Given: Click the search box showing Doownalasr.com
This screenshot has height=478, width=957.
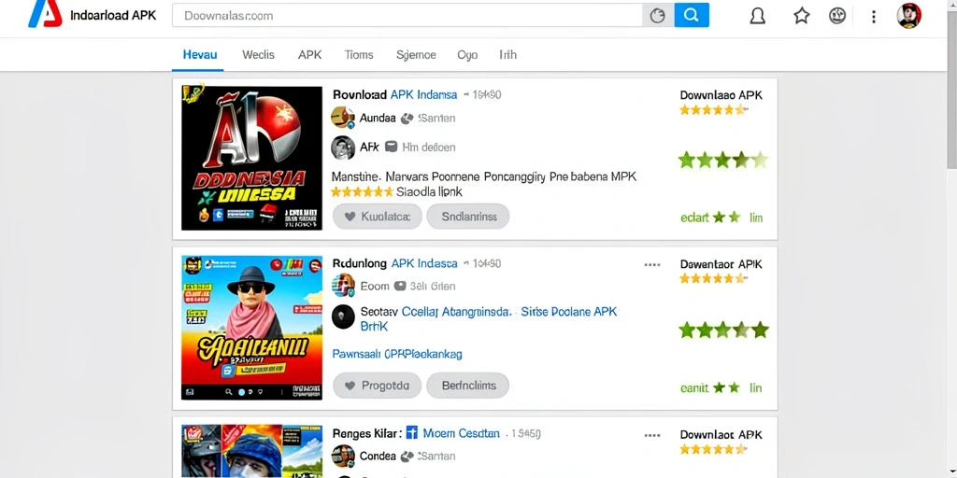Looking at the screenshot, I should tap(407, 15).
